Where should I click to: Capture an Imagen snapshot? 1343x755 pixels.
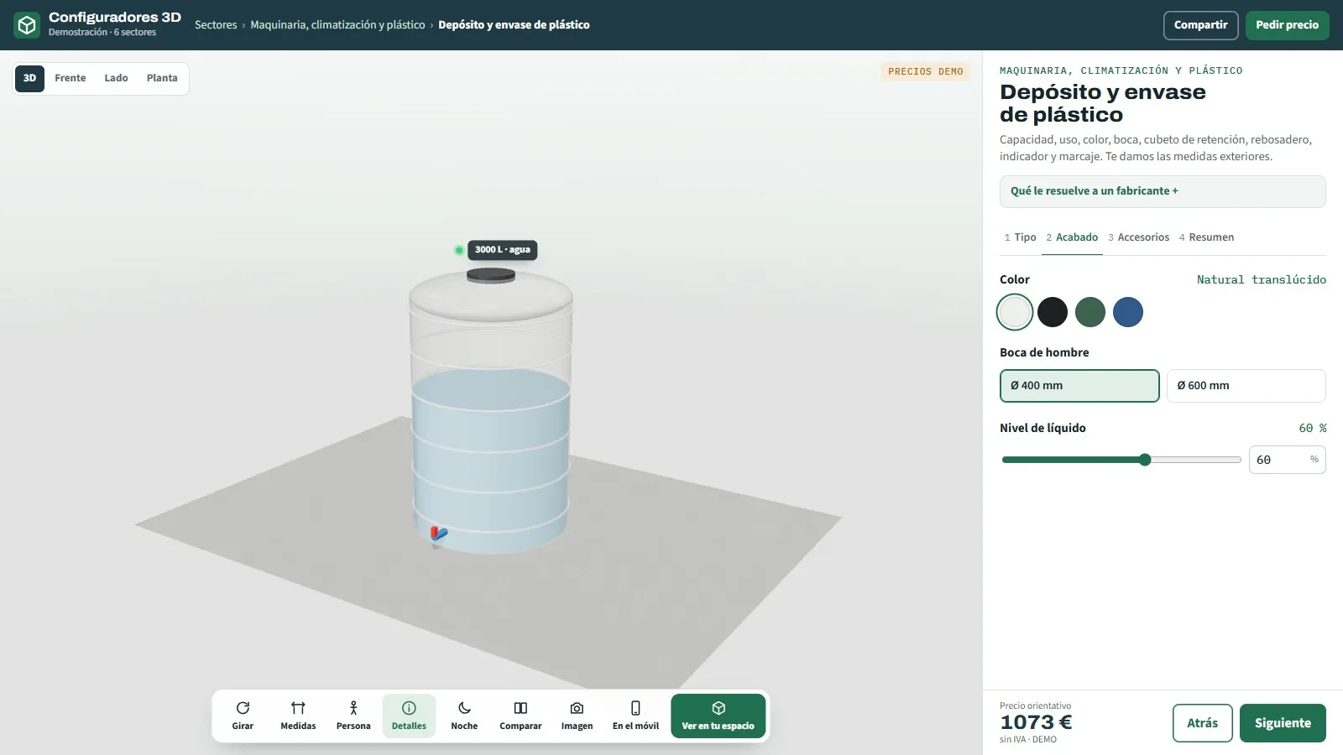(x=577, y=716)
